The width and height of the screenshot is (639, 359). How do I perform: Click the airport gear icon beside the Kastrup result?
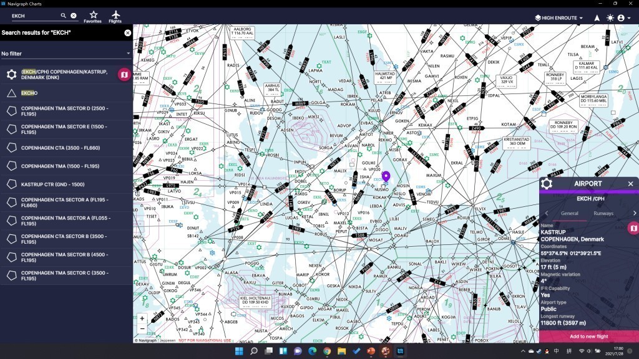tap(11, 75)
